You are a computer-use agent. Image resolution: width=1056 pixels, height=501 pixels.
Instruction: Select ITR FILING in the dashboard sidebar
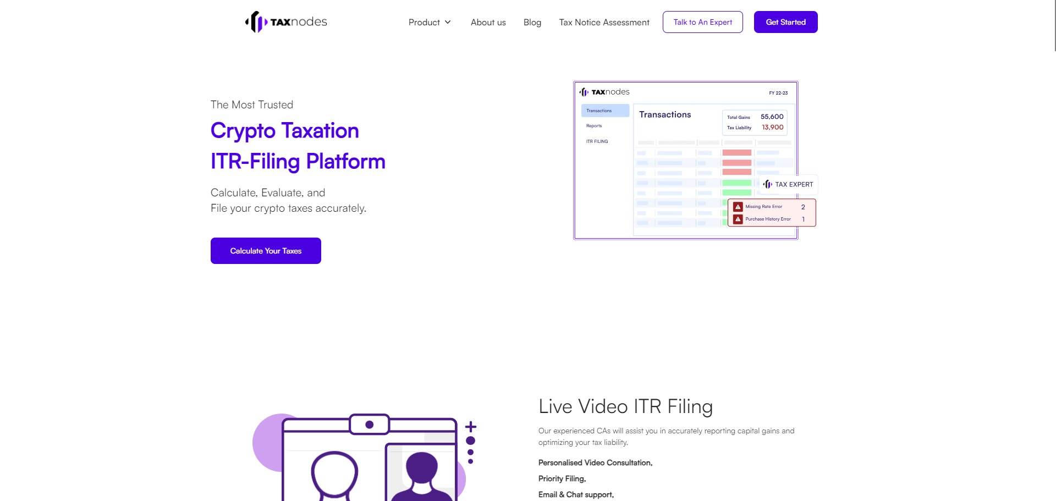(x=596, y=141)
